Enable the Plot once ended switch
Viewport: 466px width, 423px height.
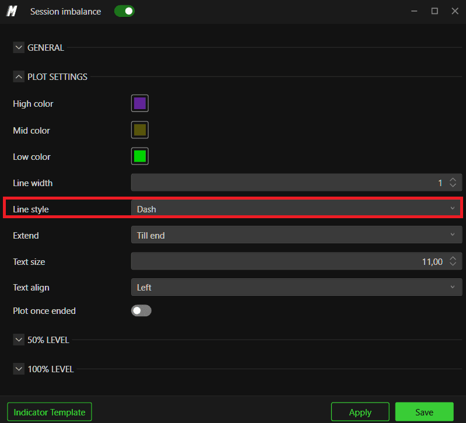click(x=141, y=310)
